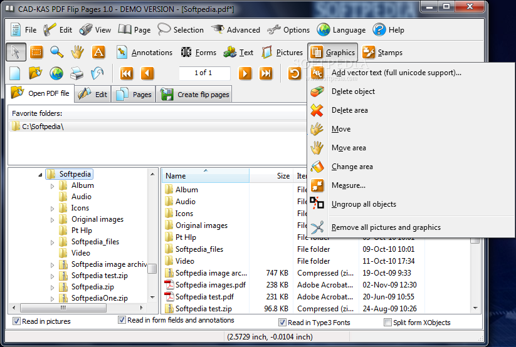Switch to the Edit tab
Viewport: 516px width, 347px height.
pos(93,95)
